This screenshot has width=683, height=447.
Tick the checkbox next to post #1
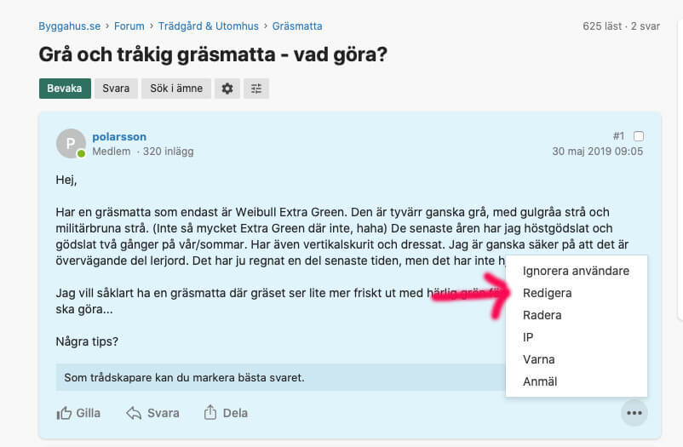point(639,136)
